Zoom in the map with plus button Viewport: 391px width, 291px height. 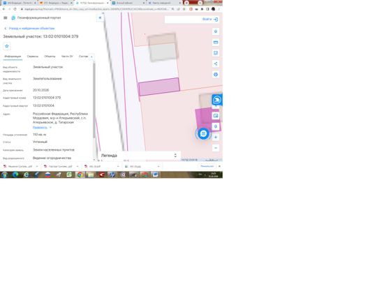tap(216, 137)
